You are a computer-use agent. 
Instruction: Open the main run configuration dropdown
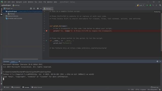click(140, 5)
